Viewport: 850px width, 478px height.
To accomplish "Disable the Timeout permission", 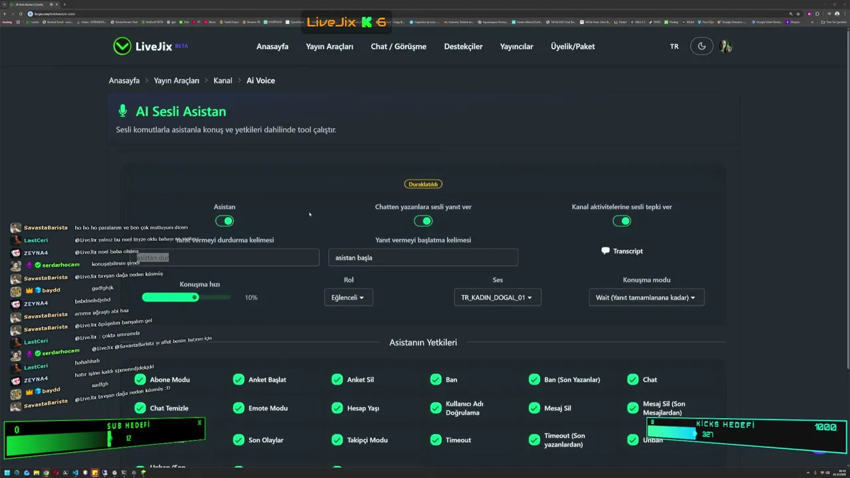I will tap(436, 440).
